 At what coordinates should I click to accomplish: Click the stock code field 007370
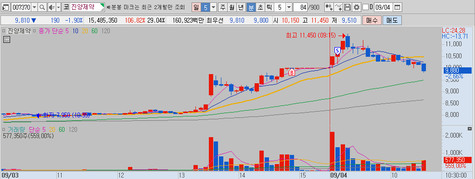click(21, 7)
